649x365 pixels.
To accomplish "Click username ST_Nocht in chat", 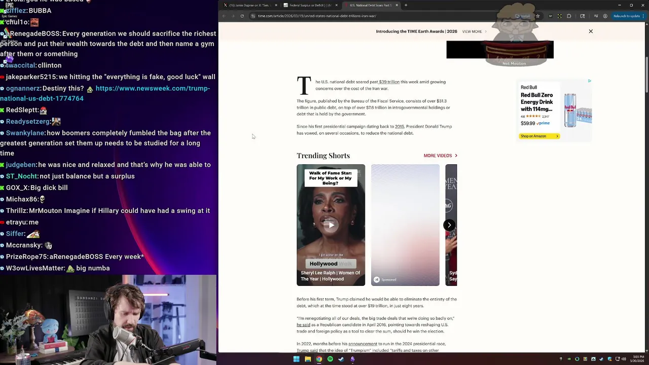I will [x=22, y=176].
